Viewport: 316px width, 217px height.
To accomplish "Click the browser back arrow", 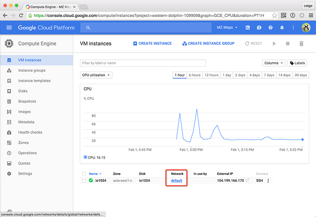I will [5, 15].
